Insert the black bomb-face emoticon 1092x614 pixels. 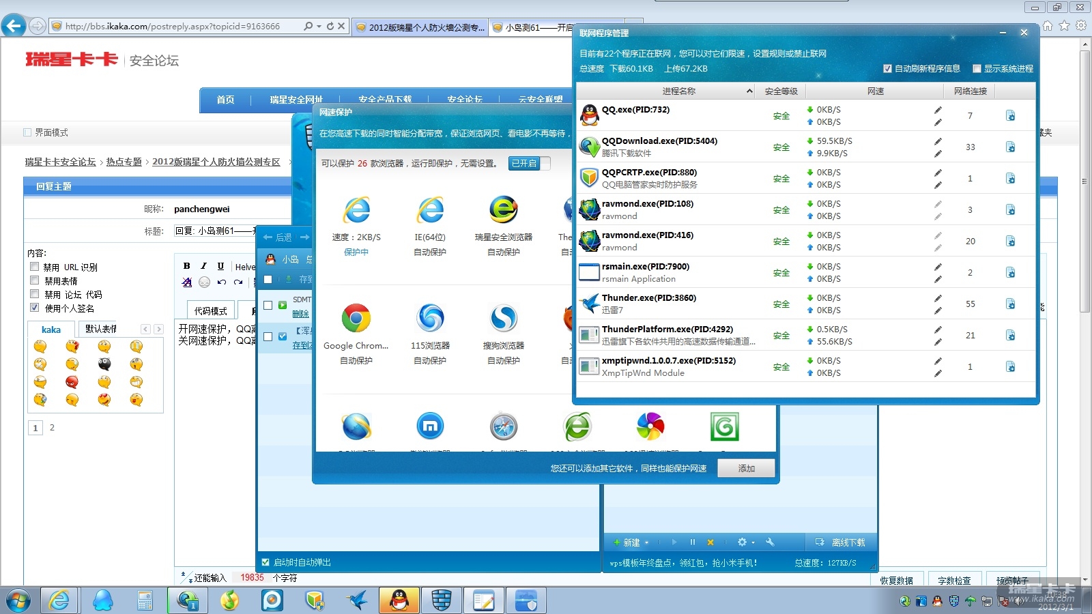104,364
